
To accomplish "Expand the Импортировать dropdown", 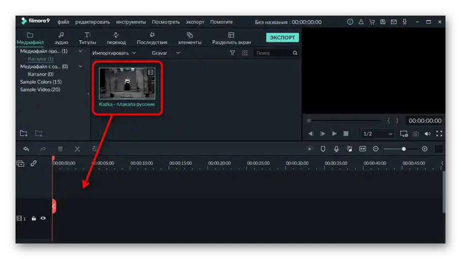I will (x=114, y=53).
